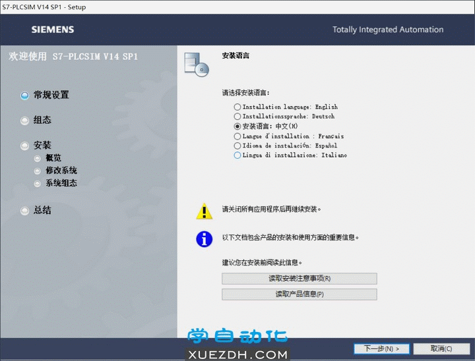
Task: Choose Français installation language radio button
Action: [x=237, y=136]
